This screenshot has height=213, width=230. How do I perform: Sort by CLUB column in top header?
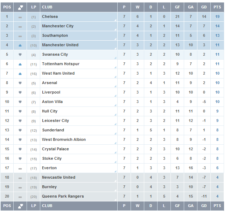coord(47,7)
